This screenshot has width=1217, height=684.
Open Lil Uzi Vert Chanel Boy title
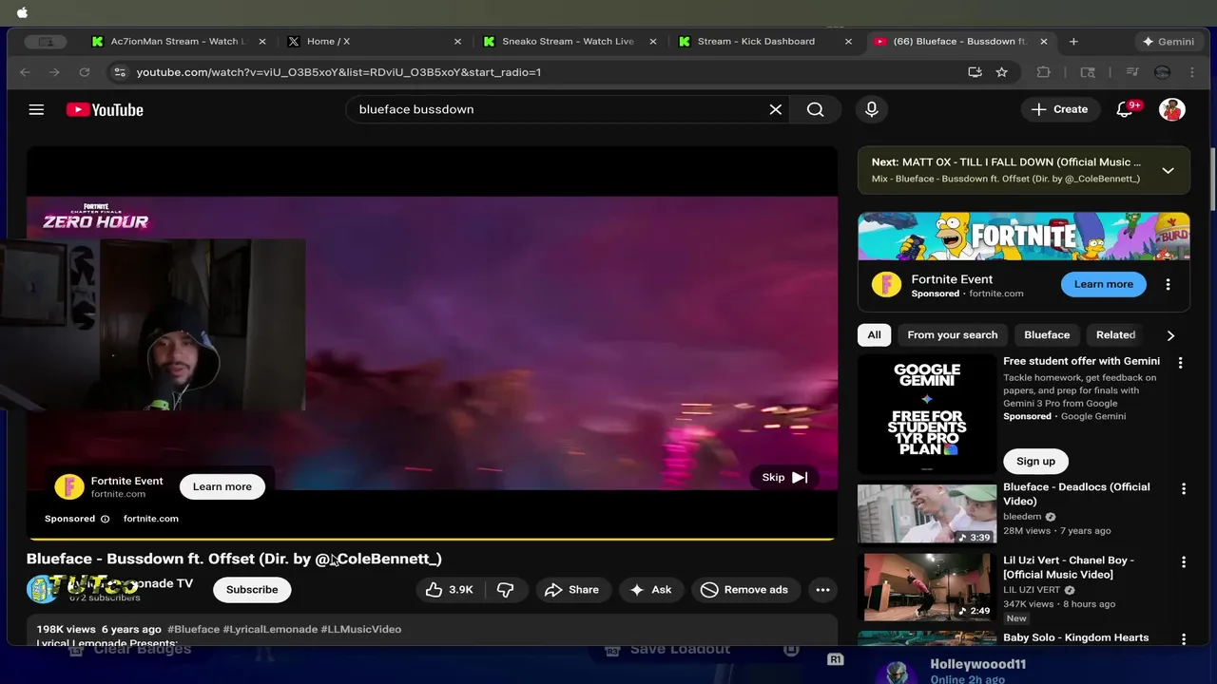tap(1069, 567)
